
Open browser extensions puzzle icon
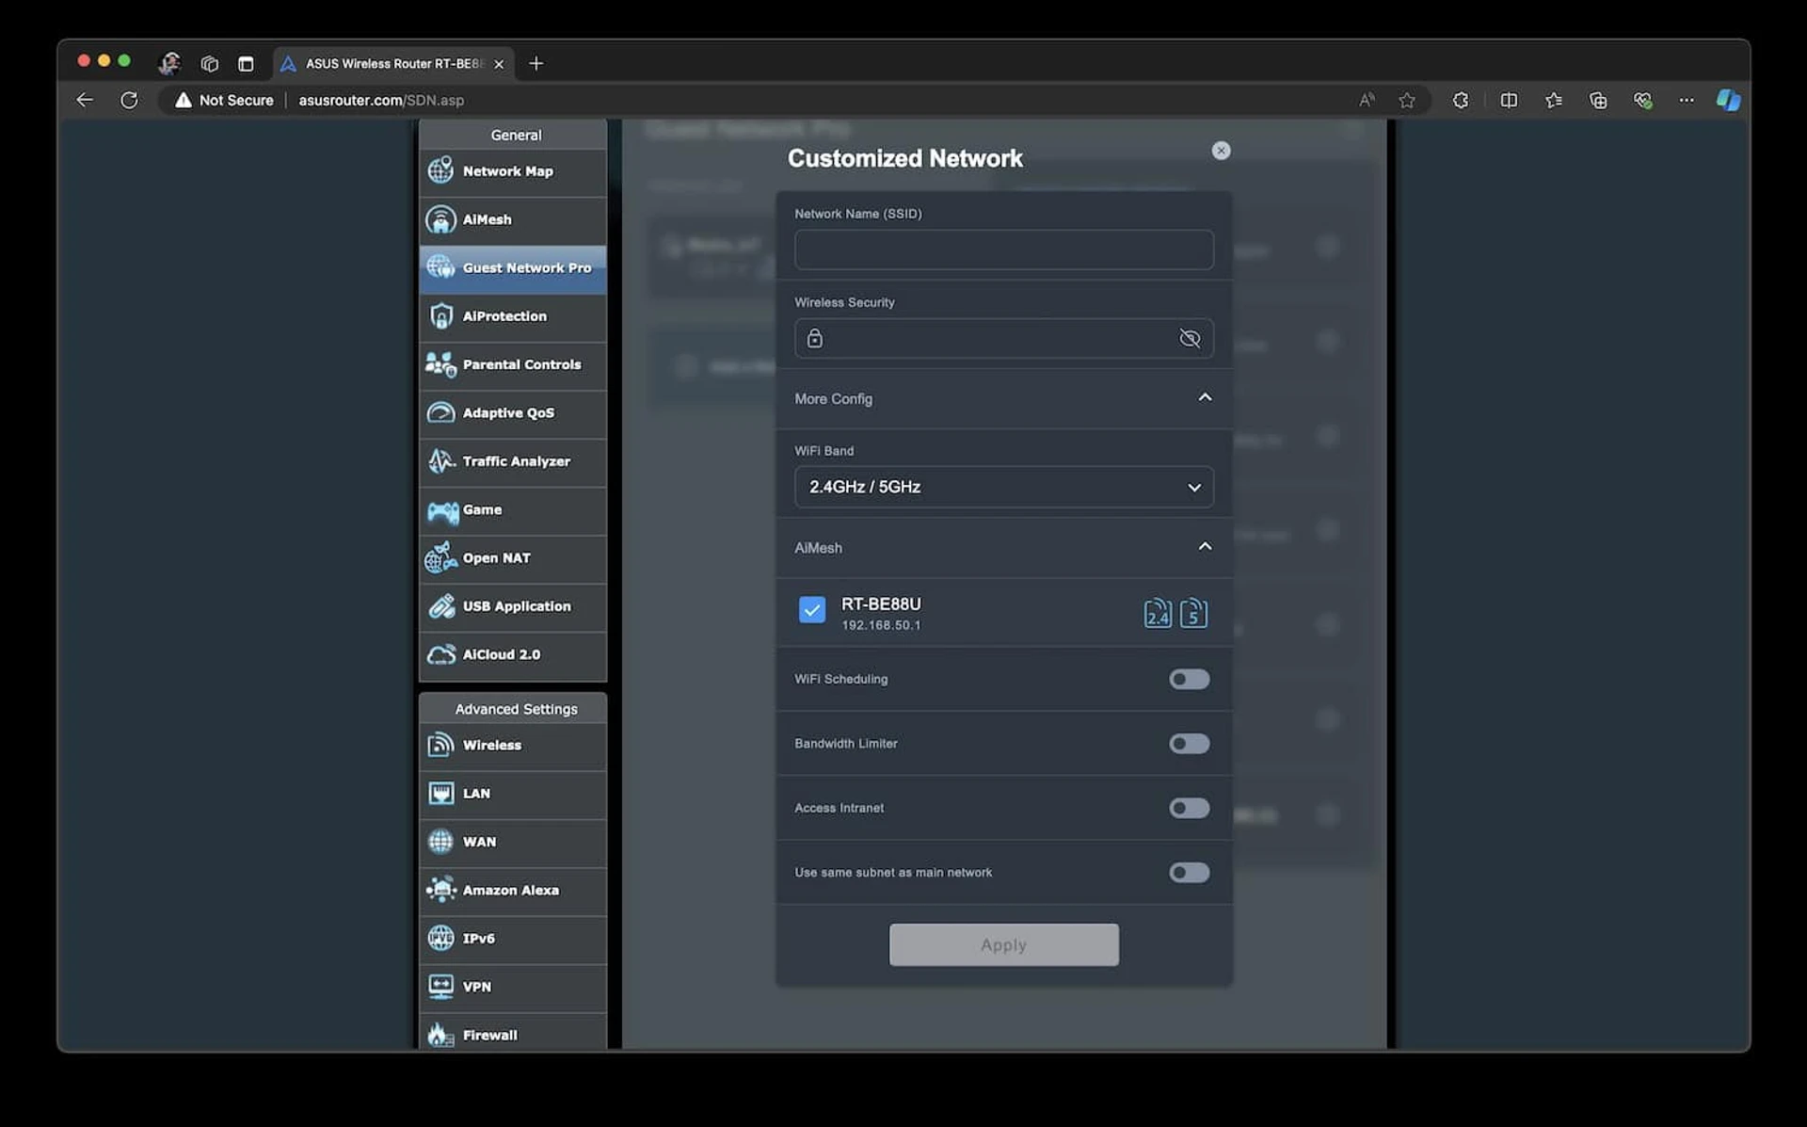click(1460, 100)
